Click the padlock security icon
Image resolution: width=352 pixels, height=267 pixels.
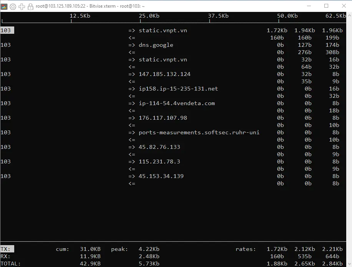[x=30, y=7]
